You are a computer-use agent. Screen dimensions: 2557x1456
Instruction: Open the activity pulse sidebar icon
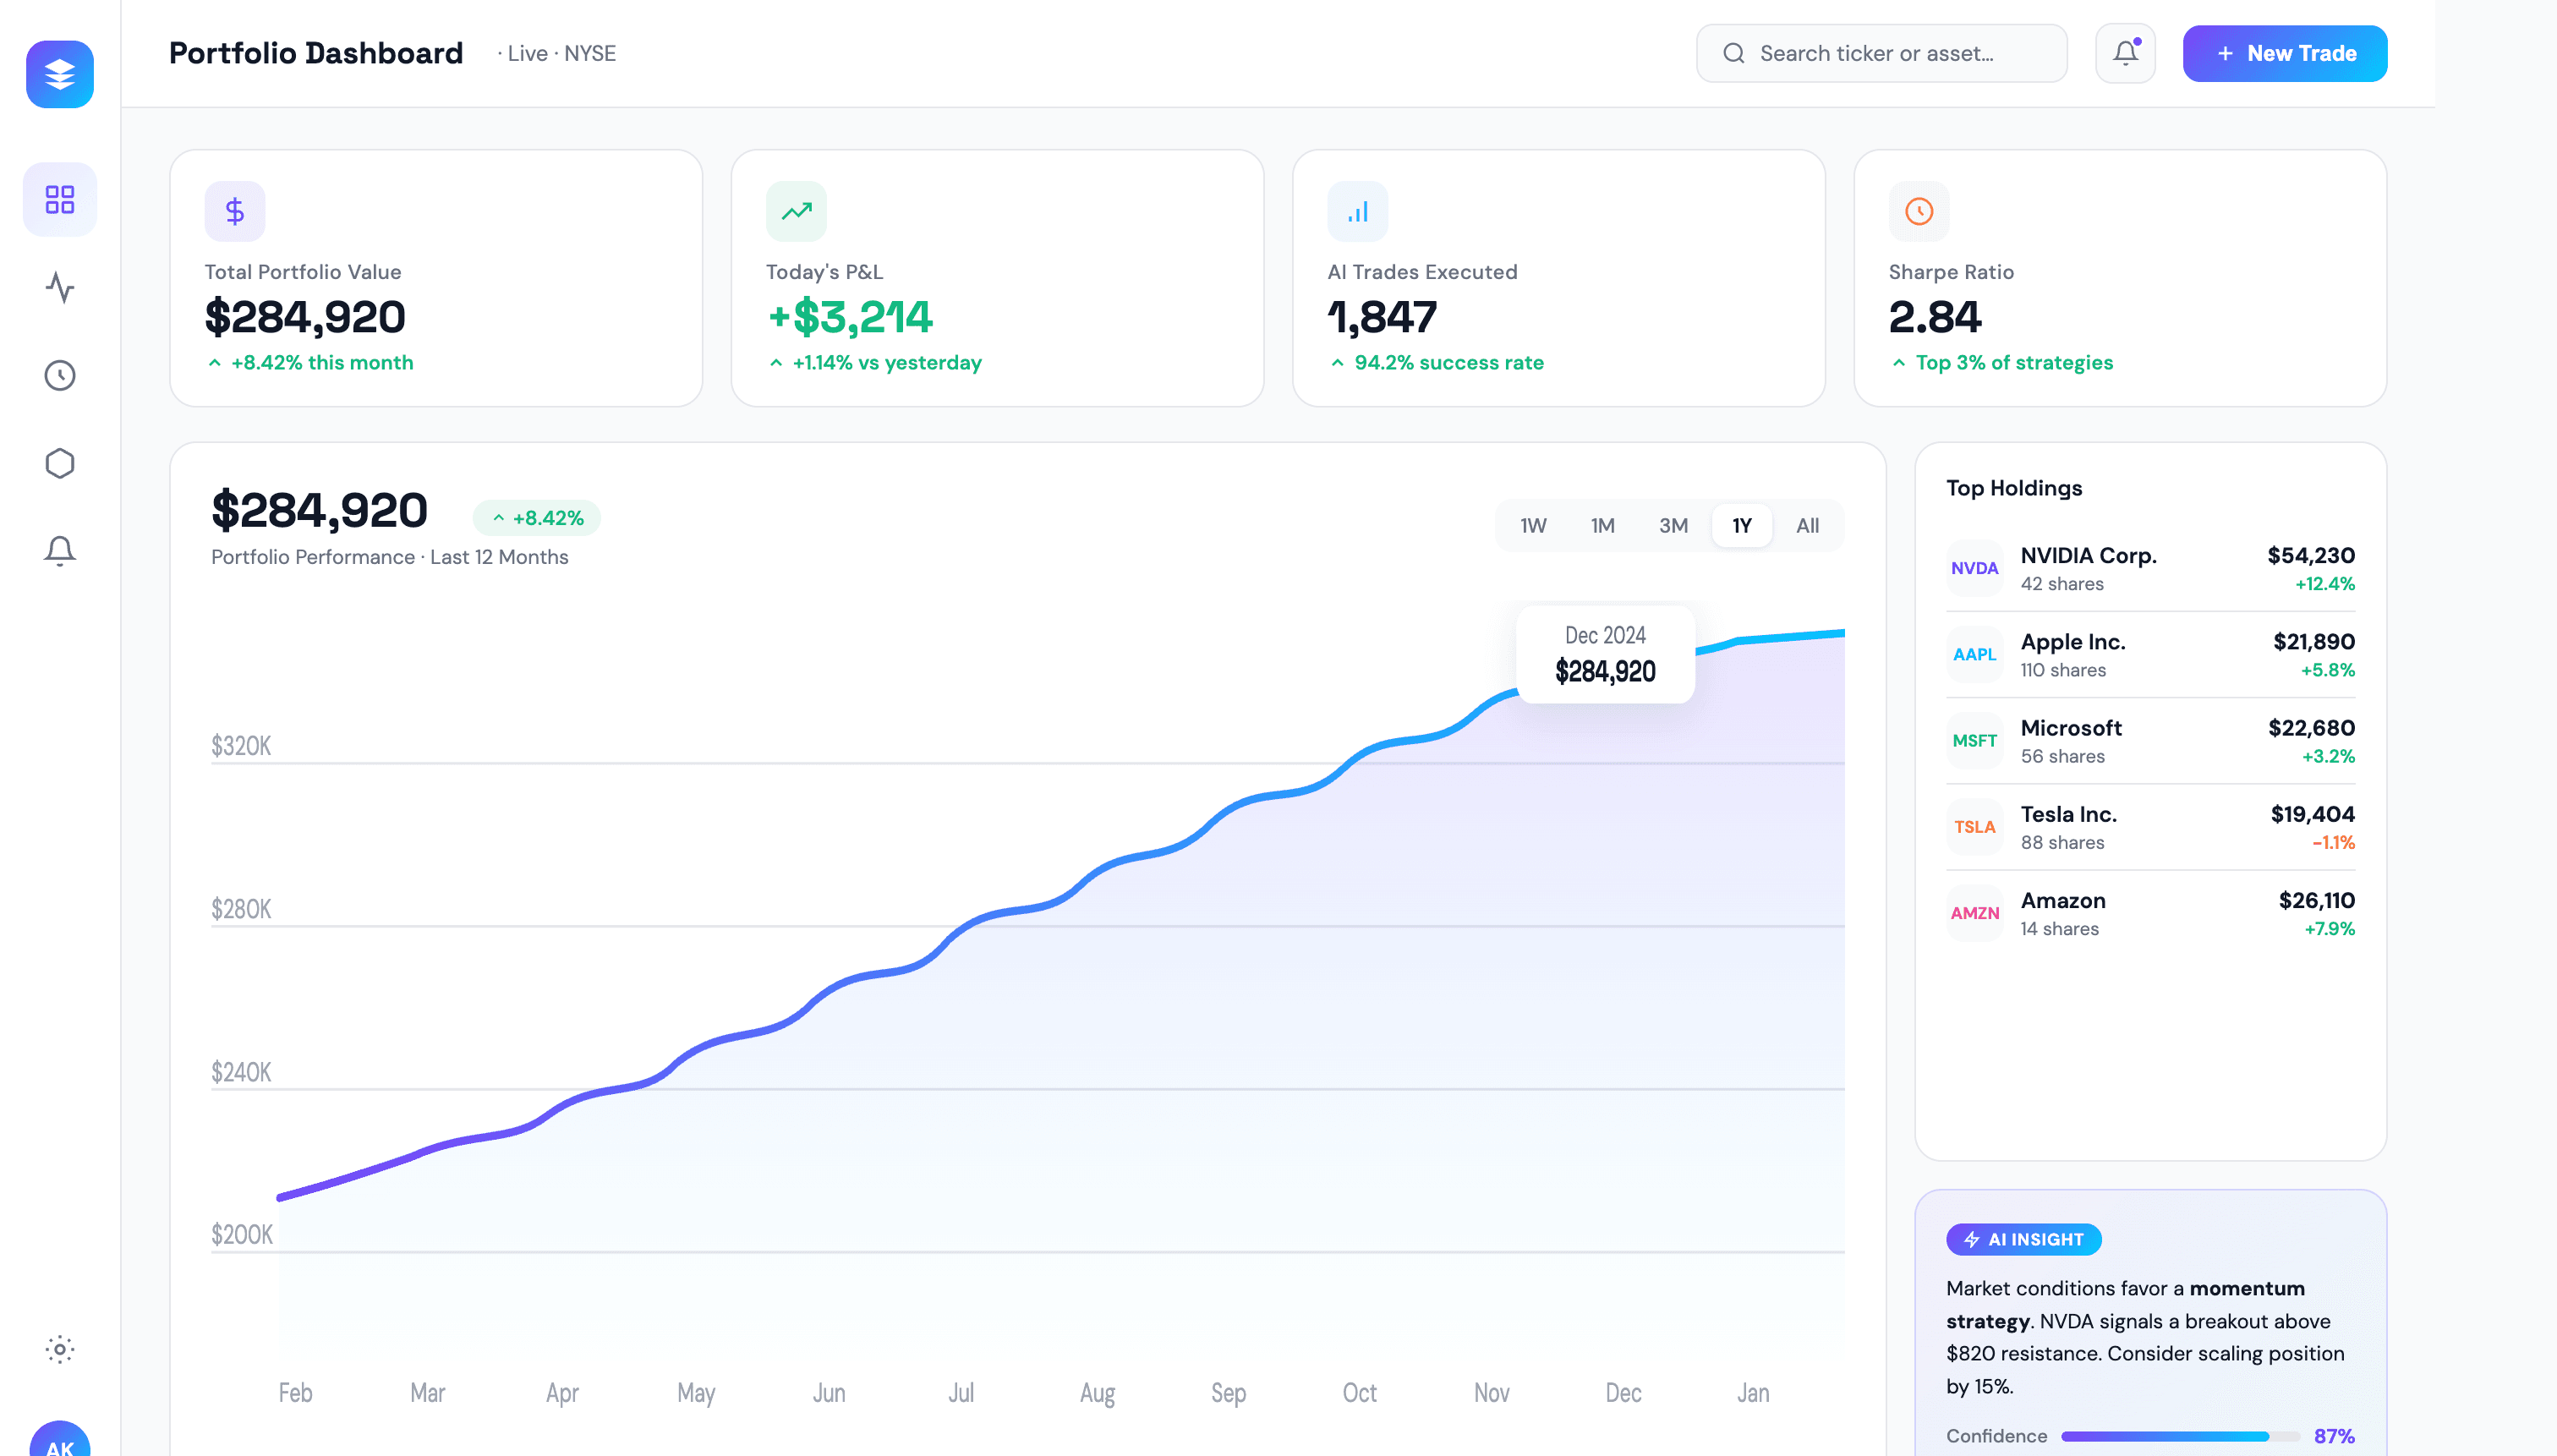[60, 288]
